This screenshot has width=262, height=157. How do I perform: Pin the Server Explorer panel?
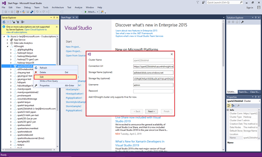[54, 17]
